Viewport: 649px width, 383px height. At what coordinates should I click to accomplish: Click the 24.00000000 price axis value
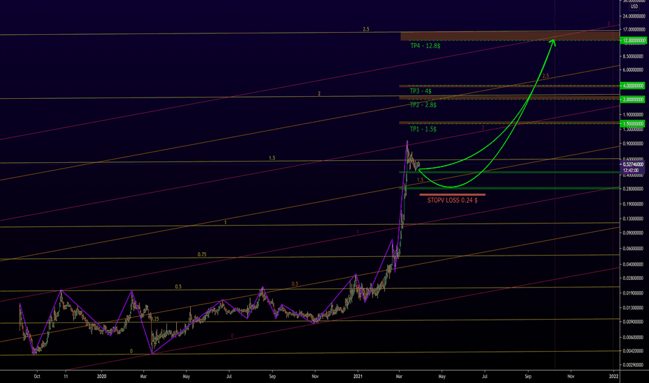click(634, 16)
